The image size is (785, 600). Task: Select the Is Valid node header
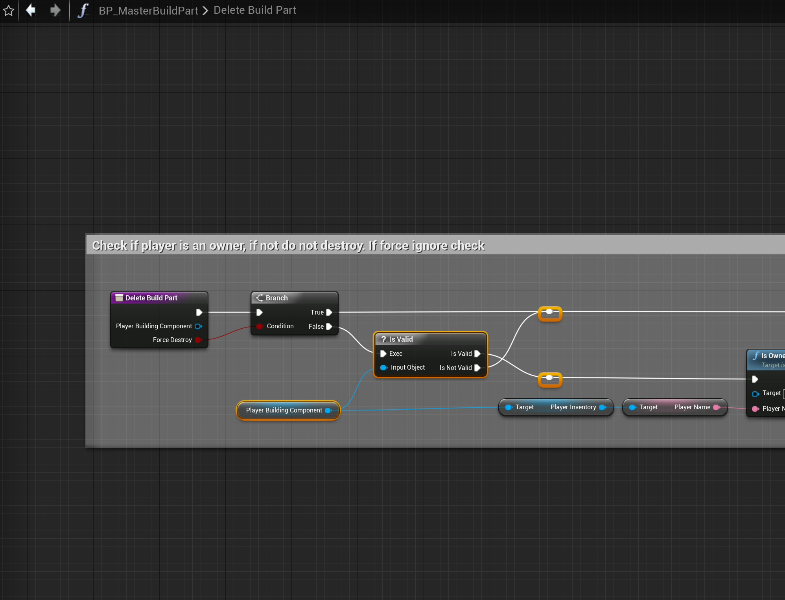pos(401,339)
